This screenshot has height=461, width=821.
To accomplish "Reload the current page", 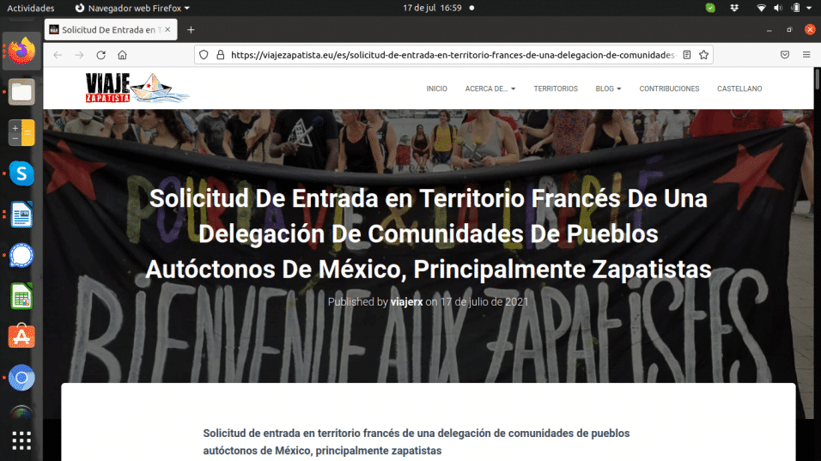I will 101,55.
